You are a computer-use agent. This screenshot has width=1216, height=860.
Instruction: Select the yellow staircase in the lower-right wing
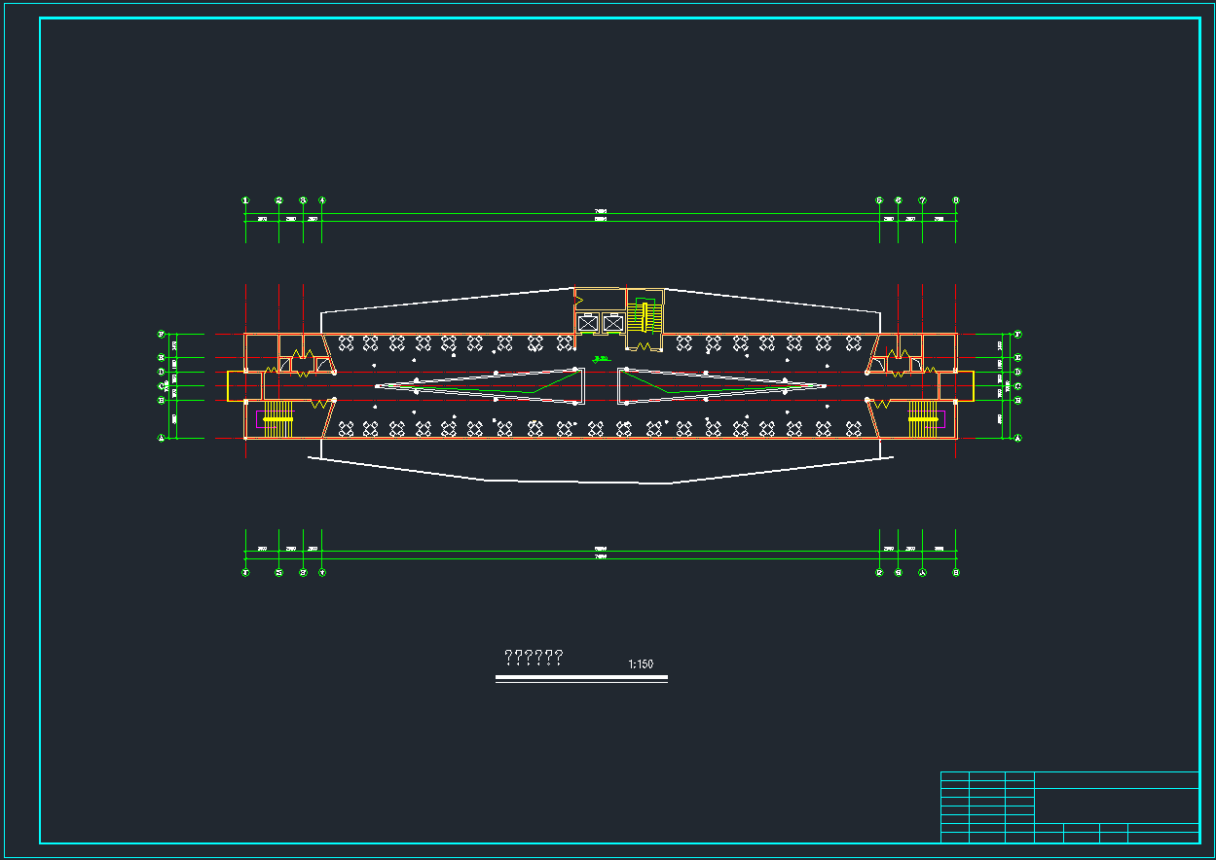(x=923, y=418)
